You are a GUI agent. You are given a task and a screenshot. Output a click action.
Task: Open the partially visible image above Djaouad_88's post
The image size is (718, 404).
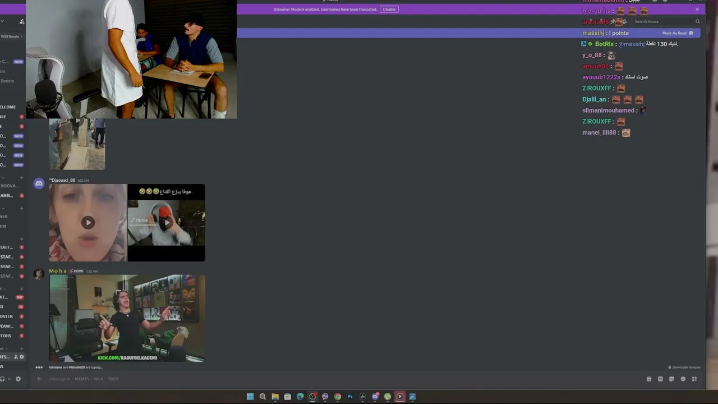(x=77, y=144)
